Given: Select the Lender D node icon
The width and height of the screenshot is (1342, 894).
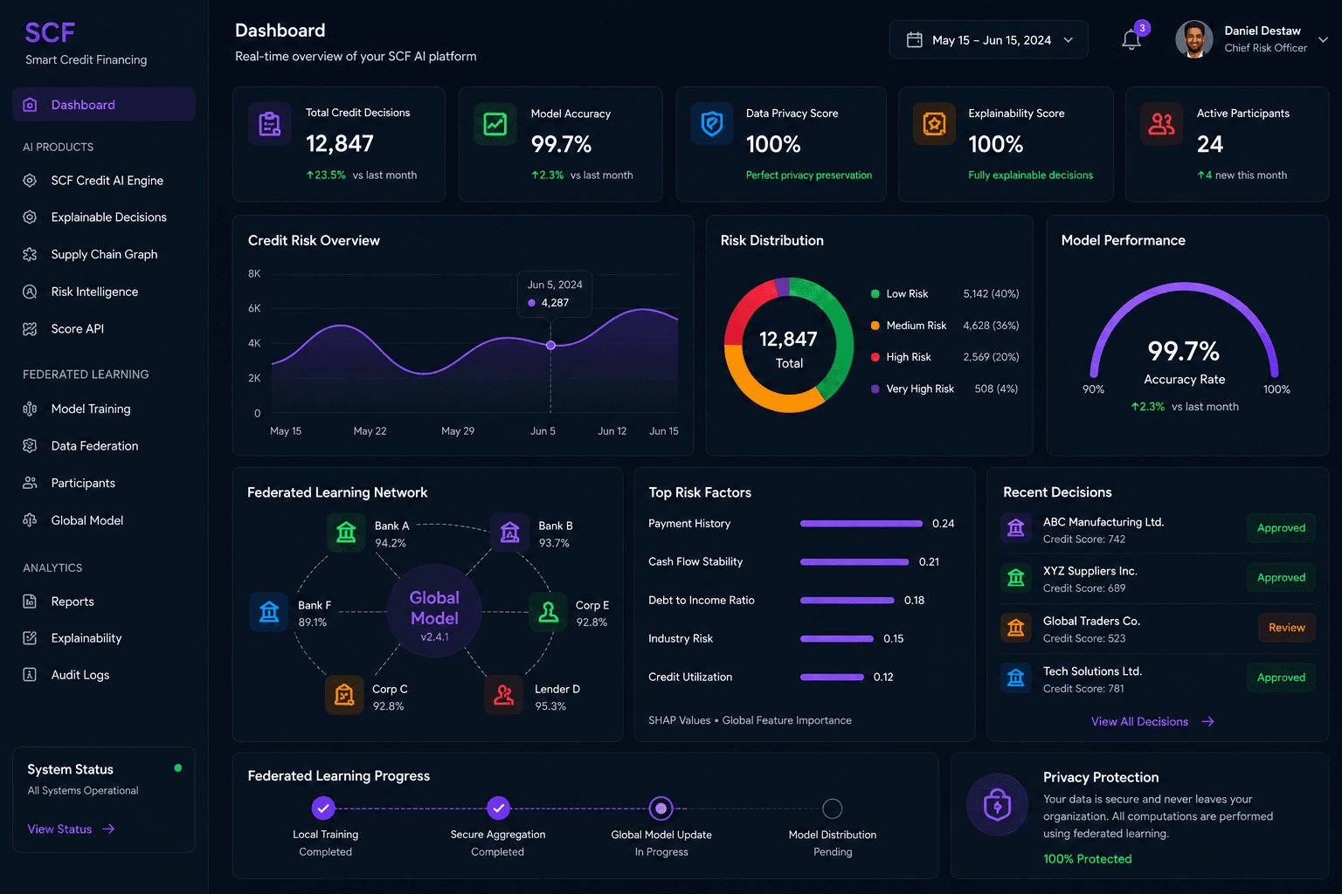Looking at the screenshot, I should coord(504,696).
